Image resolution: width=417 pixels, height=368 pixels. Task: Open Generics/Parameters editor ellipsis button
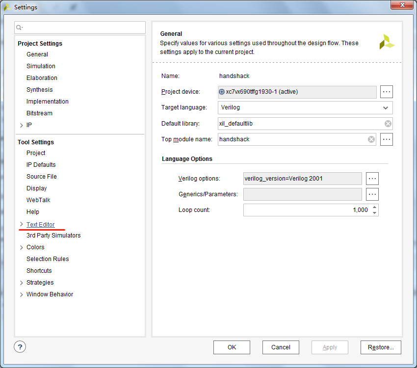point(372,194)
